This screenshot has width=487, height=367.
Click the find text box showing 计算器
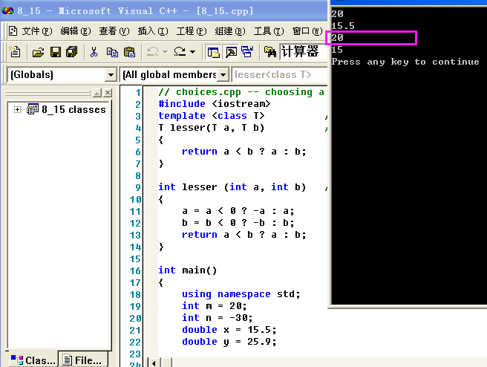tap(304, 51)
